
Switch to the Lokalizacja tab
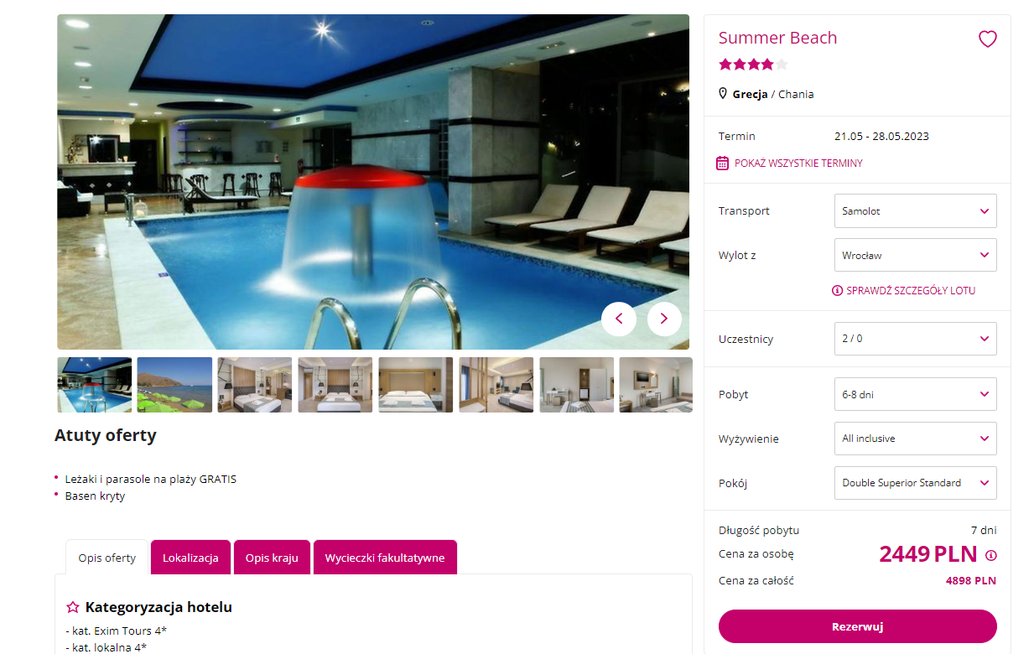pyautogui.click(x=190, y=558)
